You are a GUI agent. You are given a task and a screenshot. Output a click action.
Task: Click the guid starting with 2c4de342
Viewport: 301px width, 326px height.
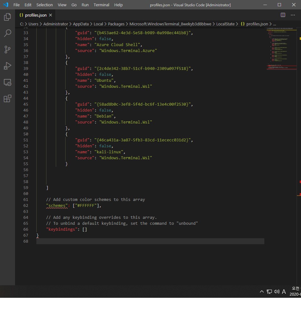(142, 69)
